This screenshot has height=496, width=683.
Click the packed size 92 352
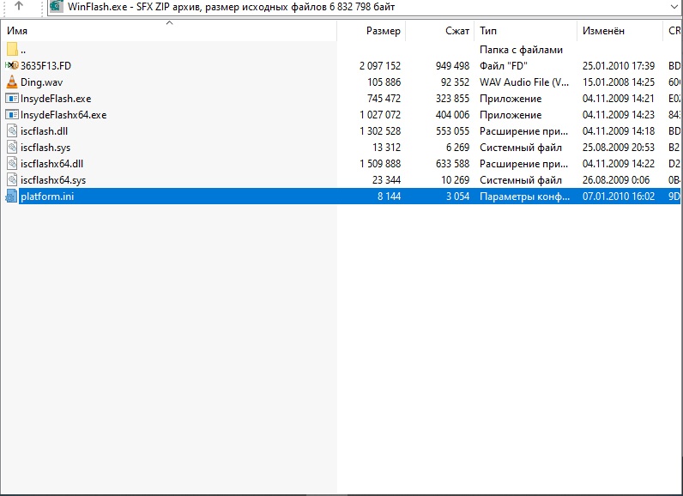455,82
